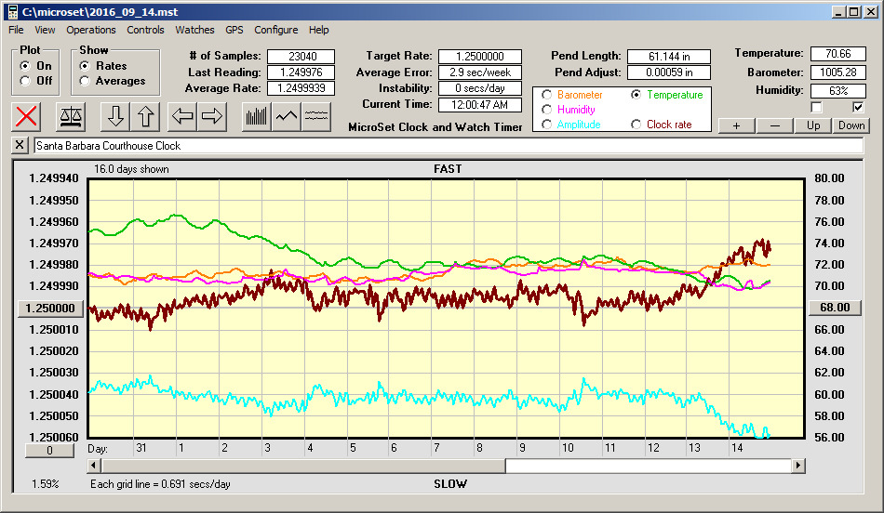Open the View menu

tap(45, 30)
